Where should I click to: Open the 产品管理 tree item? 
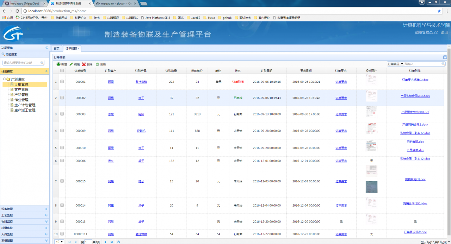(x=21, y=95)
